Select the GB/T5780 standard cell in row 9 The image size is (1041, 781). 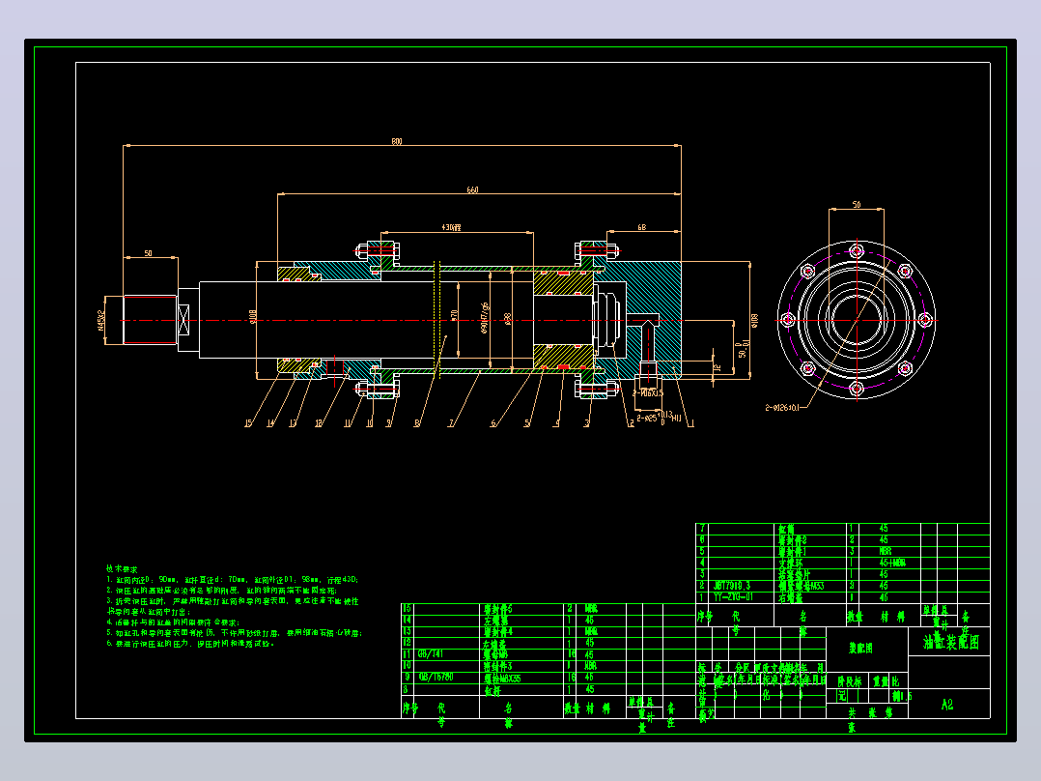click(x=436, y=677)
